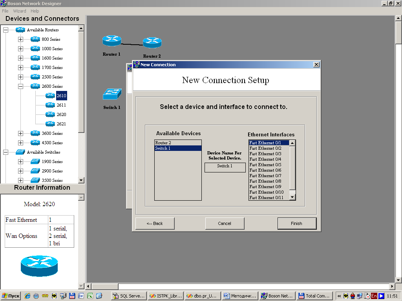Click the large router image in Router Information
Image resolution: width=402 pixels, height=301 pixels.
point(39,266)
